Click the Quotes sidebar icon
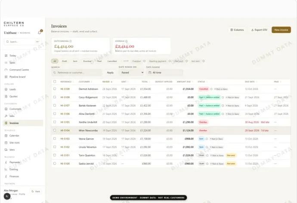Viewport: 297px width, 203px height. tap(6, 96)
